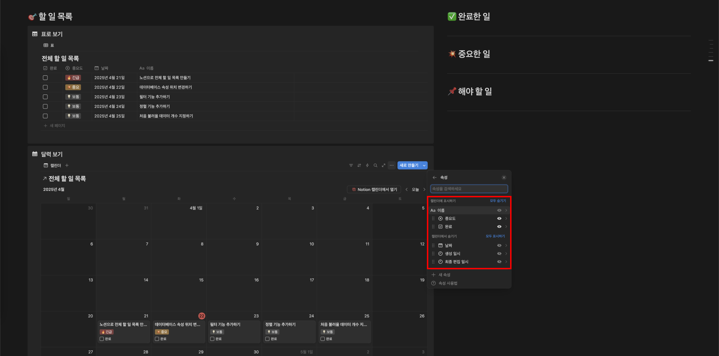Click the 달력 보기 calendar icon
Screen dimensions: 719x356
[x=35, y=154]
